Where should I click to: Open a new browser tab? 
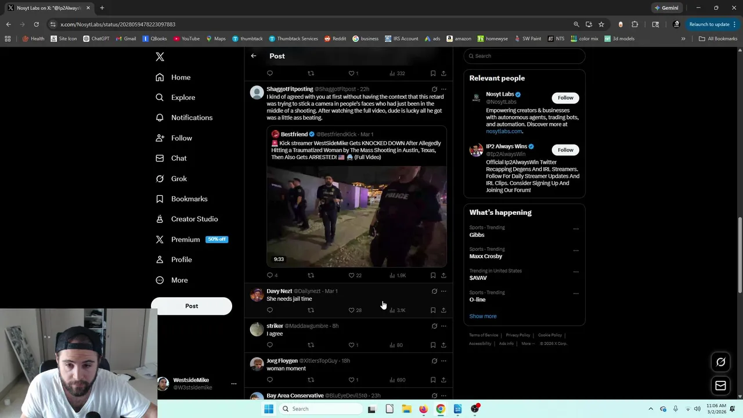click(x=102, y=8)
